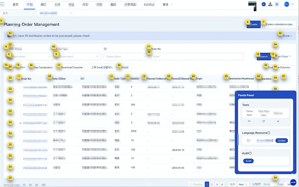Click the Update button in Panda Panel
Screen dimensions: 299x187
click(281, 140)
